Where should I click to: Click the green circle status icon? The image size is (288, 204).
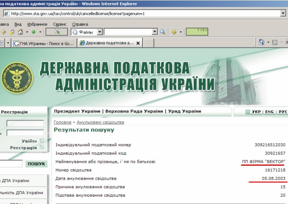tap(33, 32)
